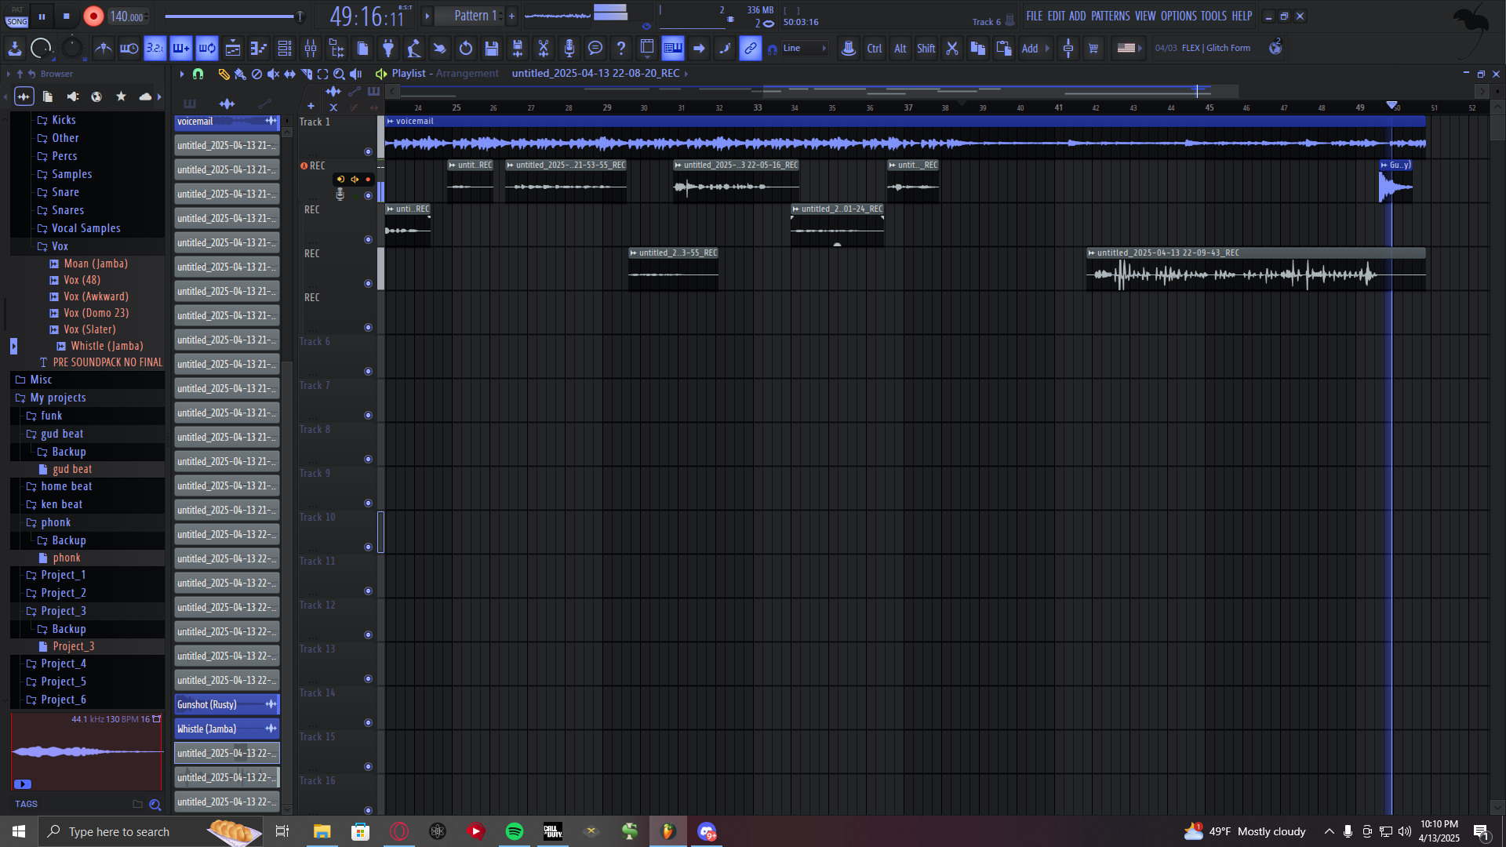Open the PATTERNS menu

(1110, 16)
